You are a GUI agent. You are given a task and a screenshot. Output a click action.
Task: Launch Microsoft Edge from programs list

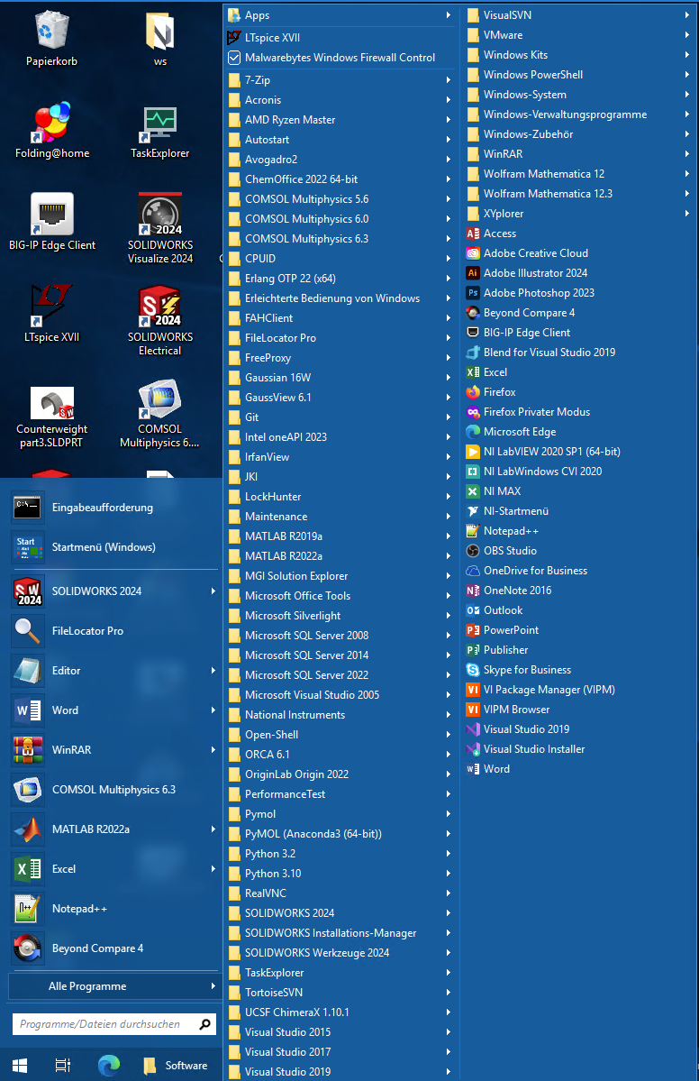(519, 432)
